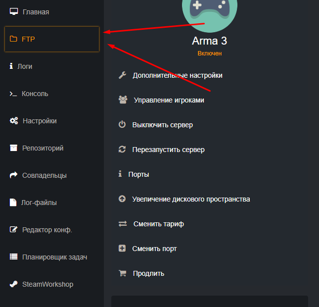Click the archive box icon for Репозиторий
The image size is (319, 307).
13,148
